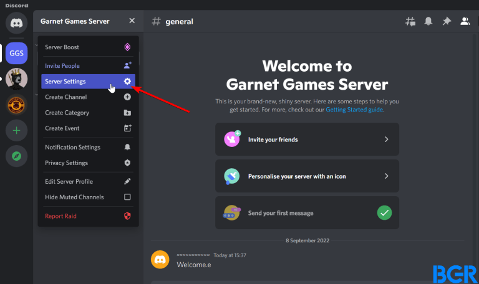The height and width of the screenshot is (284, 479).
Task: Select Create Event menu entry
Action: pyautogui.click(x=88, y=128)
